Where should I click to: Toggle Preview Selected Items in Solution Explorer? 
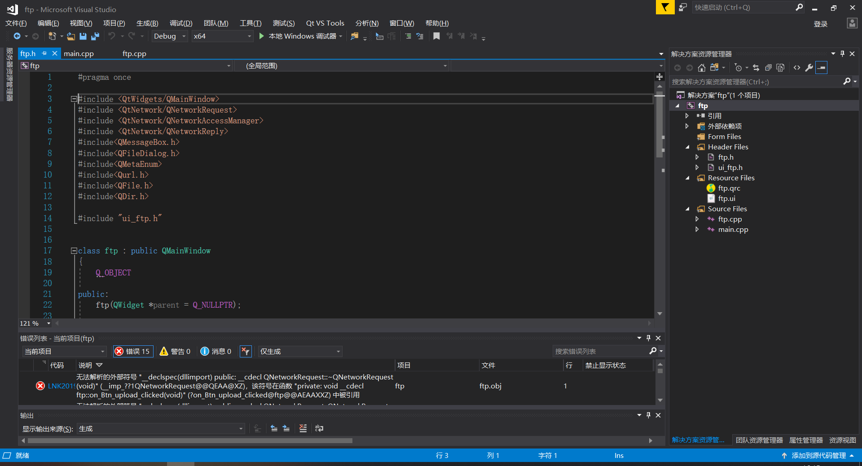coord(821,68)
